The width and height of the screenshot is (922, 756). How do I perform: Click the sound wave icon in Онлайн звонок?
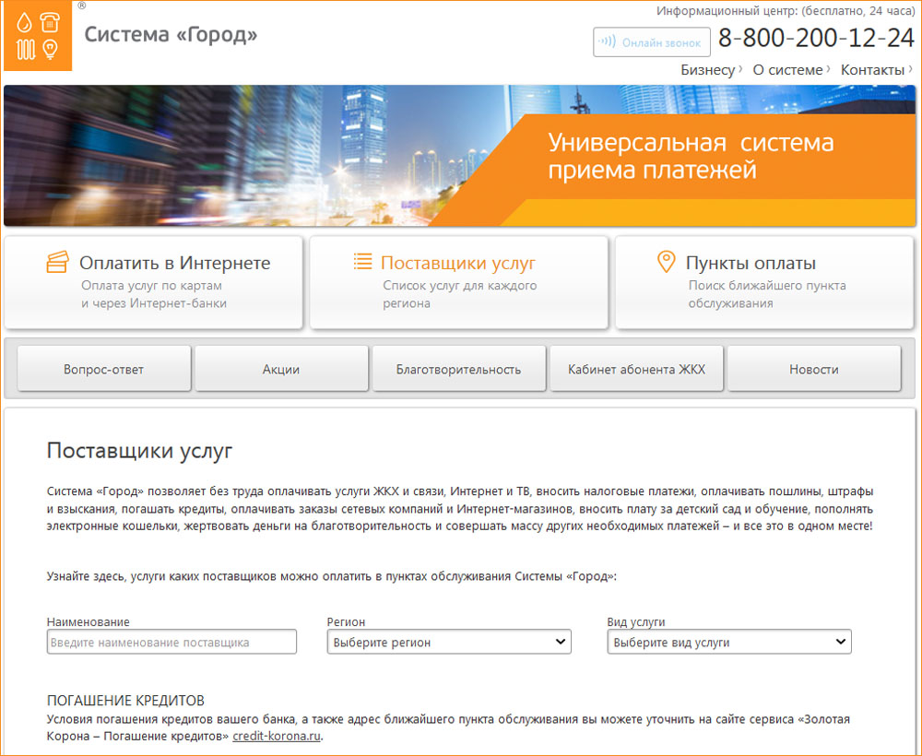pos(607,41)
